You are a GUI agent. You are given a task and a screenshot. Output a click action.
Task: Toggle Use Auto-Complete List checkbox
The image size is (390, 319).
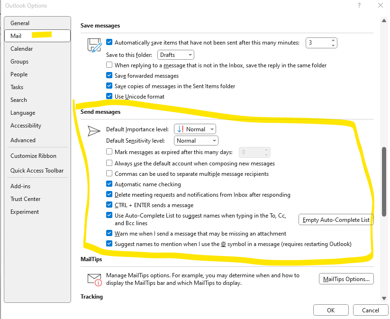[109, 215]
